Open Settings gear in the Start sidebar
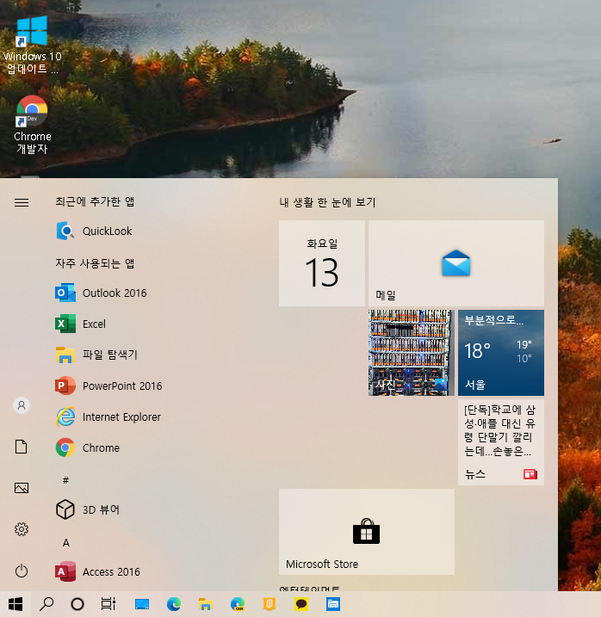This screenshot has width=601, height=617. click(22, 529)
